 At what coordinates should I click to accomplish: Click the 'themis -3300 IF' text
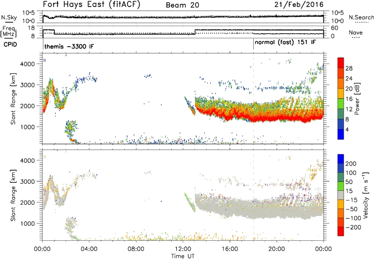(x=69, y=46)
